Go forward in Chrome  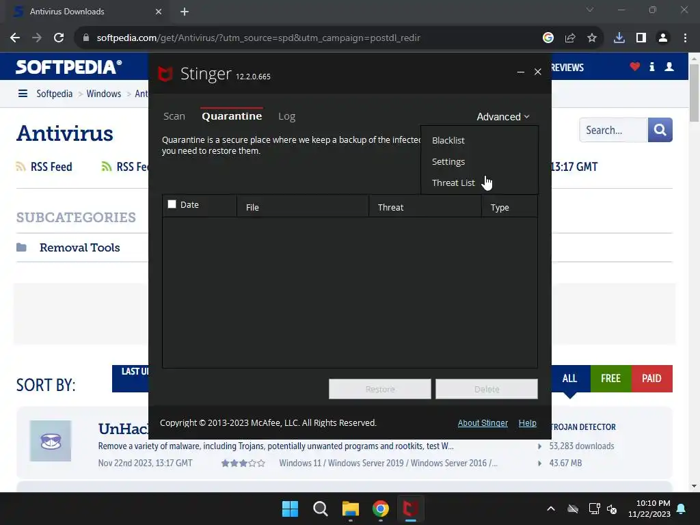click(x=37, y=38)
